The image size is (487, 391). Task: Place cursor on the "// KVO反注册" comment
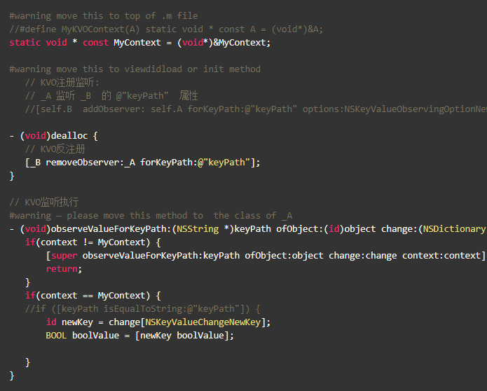tap(55, 149)
